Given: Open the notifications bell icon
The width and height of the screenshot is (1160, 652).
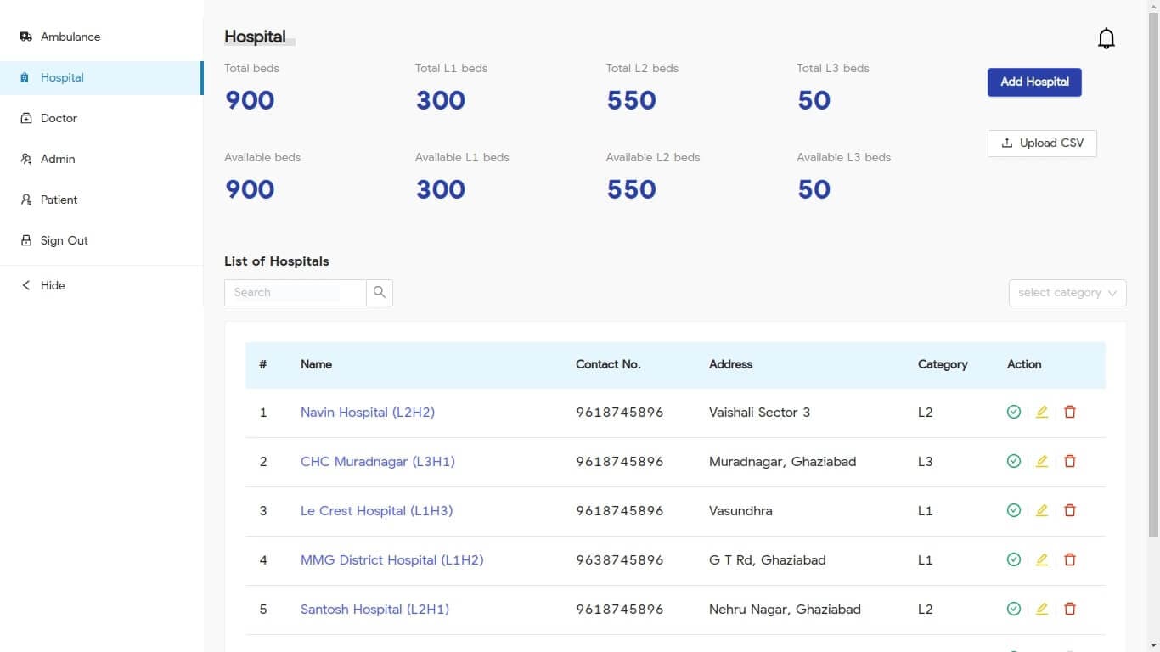Looking at the screenshot, I should 1106,38.
